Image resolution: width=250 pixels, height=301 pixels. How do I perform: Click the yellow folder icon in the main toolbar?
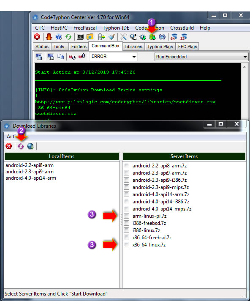click(90, 37)
